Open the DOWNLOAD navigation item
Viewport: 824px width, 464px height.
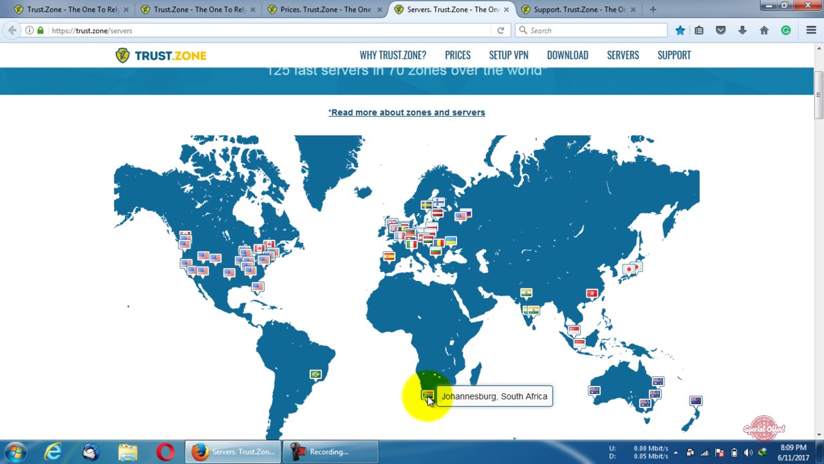pyautogui.click(x=567, y=55)
